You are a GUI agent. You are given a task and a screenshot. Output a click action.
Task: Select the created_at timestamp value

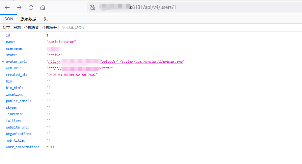[72, 75]
